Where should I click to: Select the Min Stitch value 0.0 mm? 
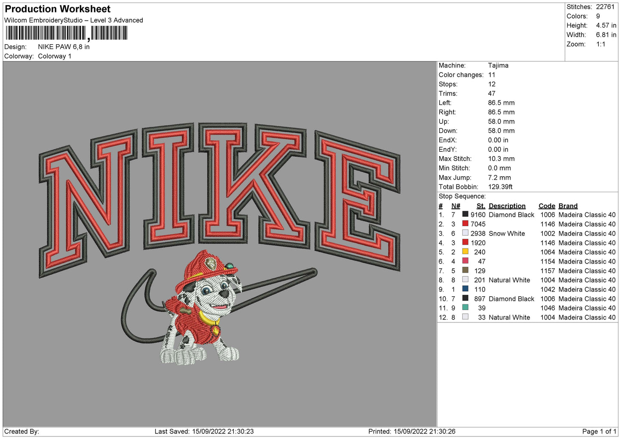pos(499,168)
